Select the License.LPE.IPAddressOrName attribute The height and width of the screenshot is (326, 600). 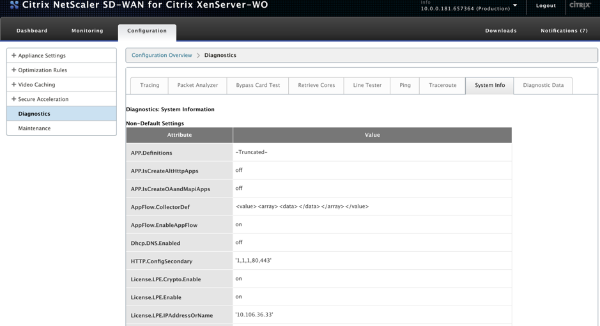point(180,314)
